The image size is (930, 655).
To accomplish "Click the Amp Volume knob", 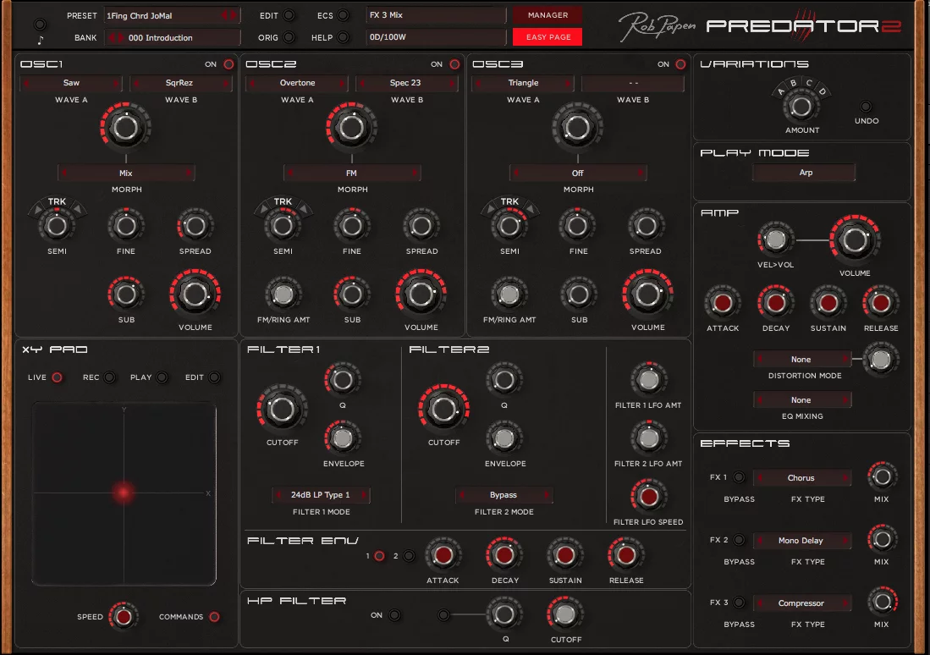I will click(x=855, y=240).
